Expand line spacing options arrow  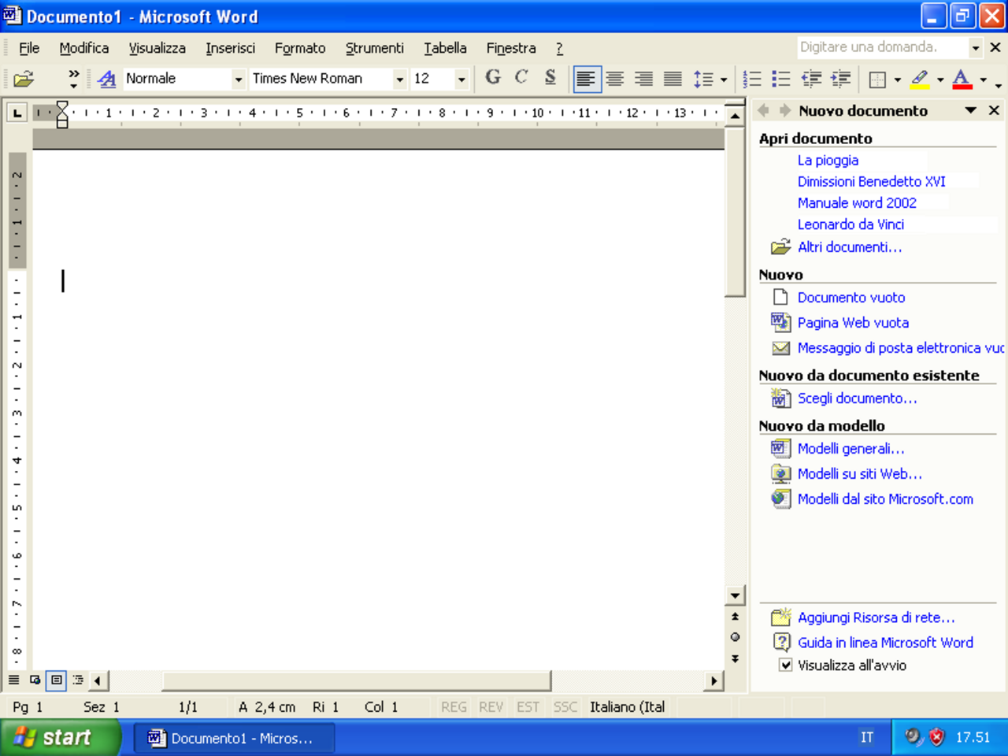click(x=723, y=80)
